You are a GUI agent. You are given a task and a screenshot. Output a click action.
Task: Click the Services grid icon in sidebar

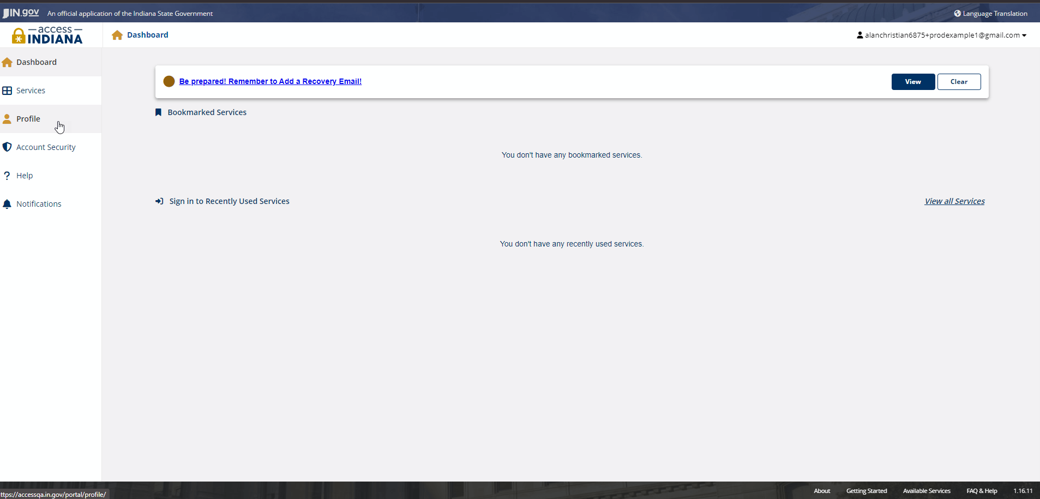click(x=7, y=91)
